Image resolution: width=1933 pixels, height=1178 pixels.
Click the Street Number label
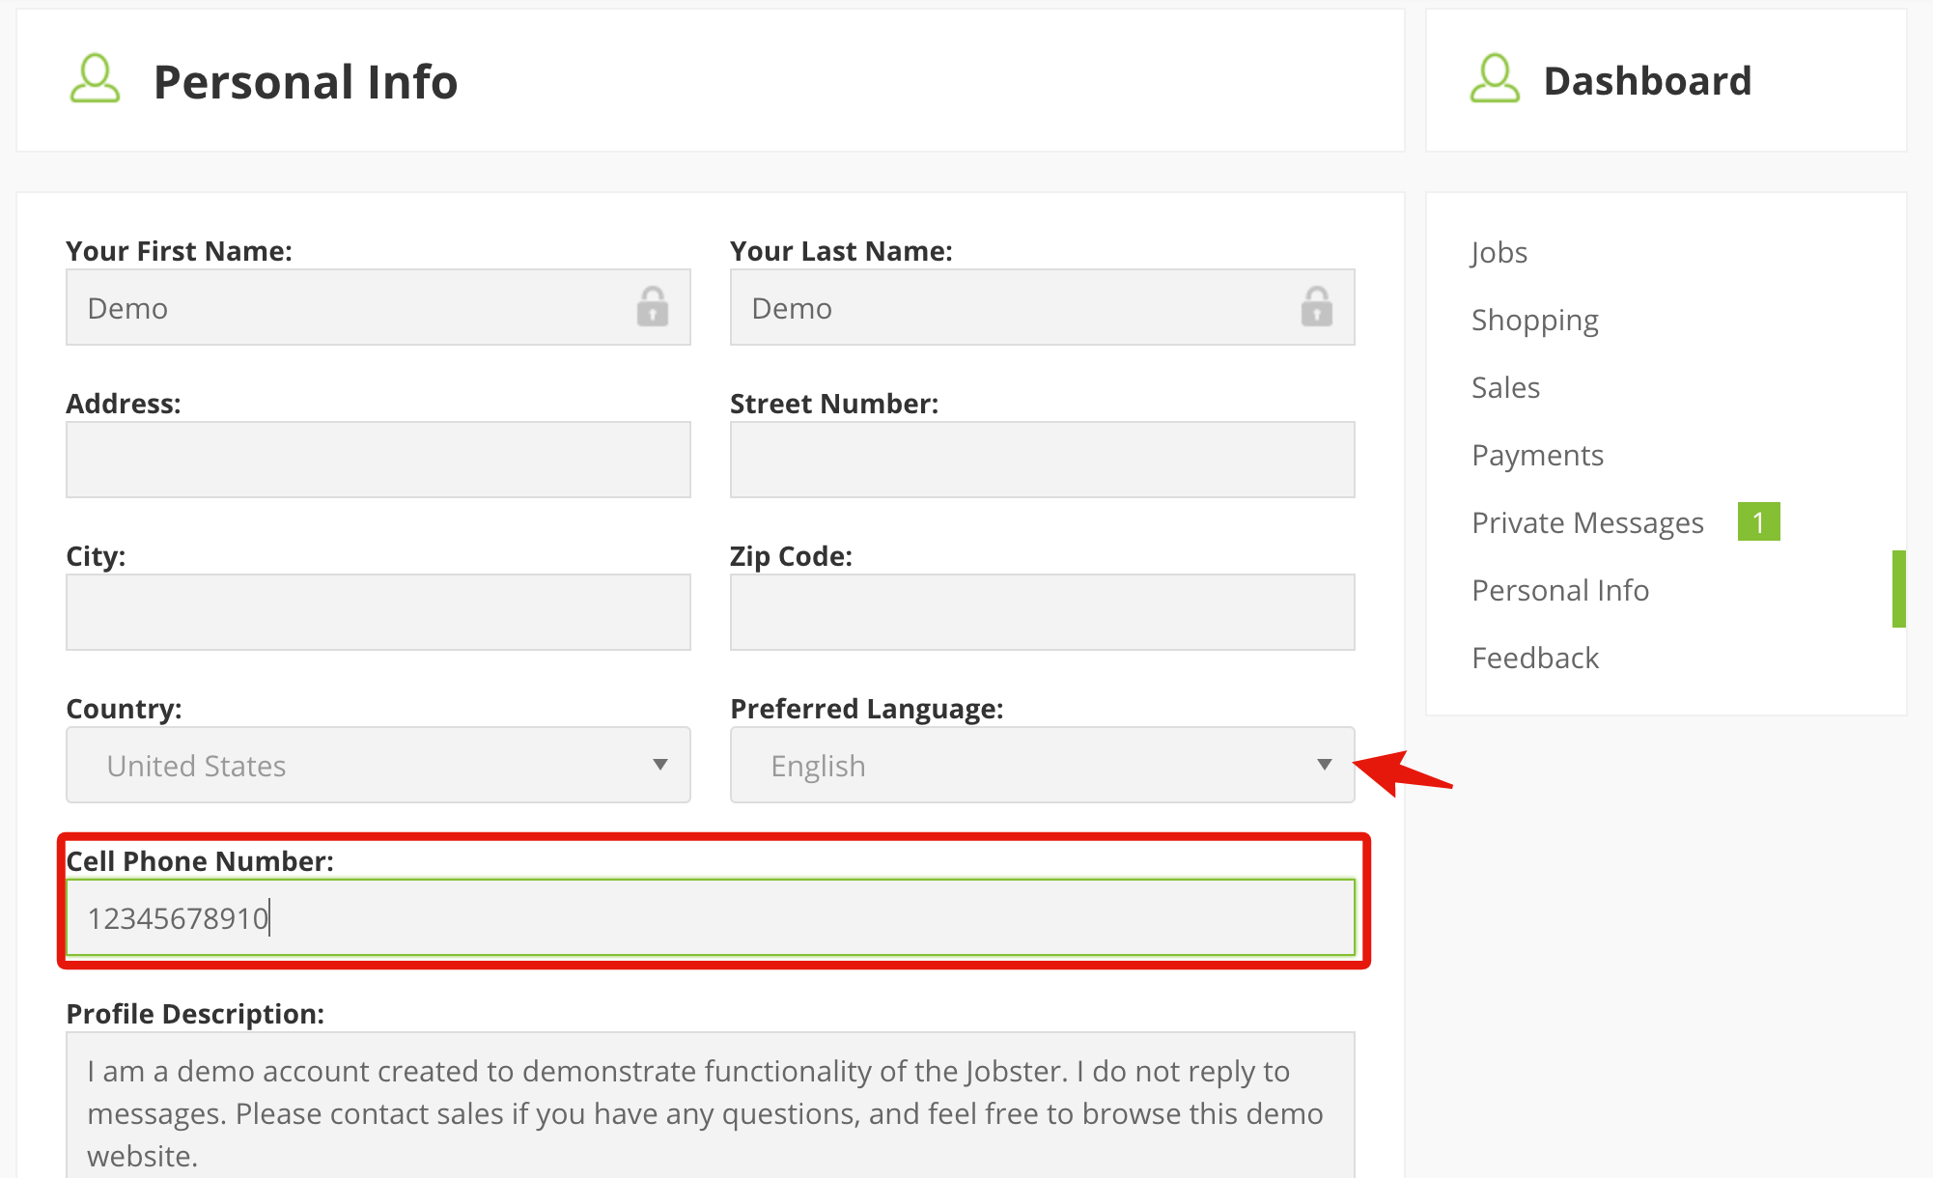point(834,404)
